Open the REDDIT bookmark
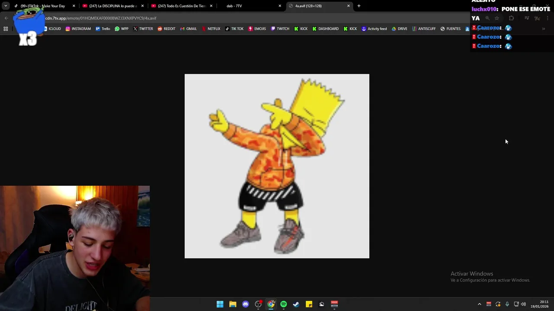 [167, 29]
